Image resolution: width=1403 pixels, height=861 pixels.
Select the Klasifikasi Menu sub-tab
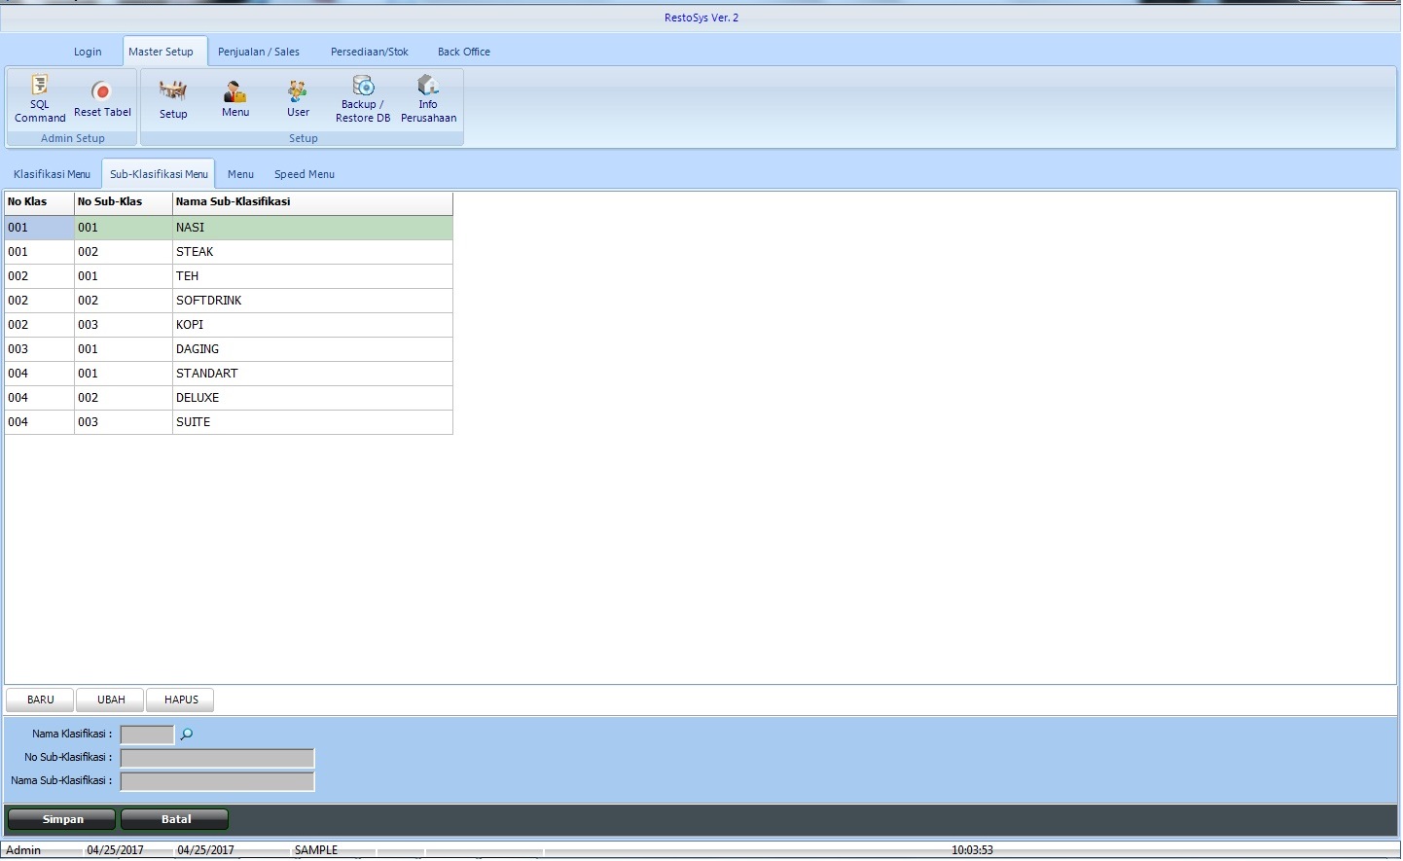[53, 174]
